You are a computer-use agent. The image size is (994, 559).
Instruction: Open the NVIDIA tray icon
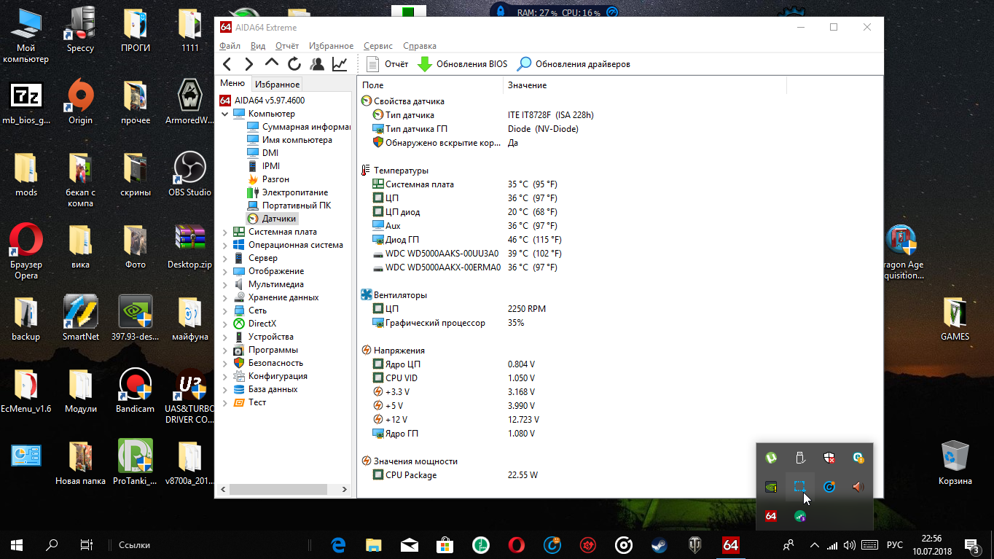click(x=771, y=487)
